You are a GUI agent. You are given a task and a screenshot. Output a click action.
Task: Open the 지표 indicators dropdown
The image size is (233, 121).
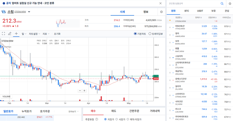pyautogui.click(x=46, y=34)
